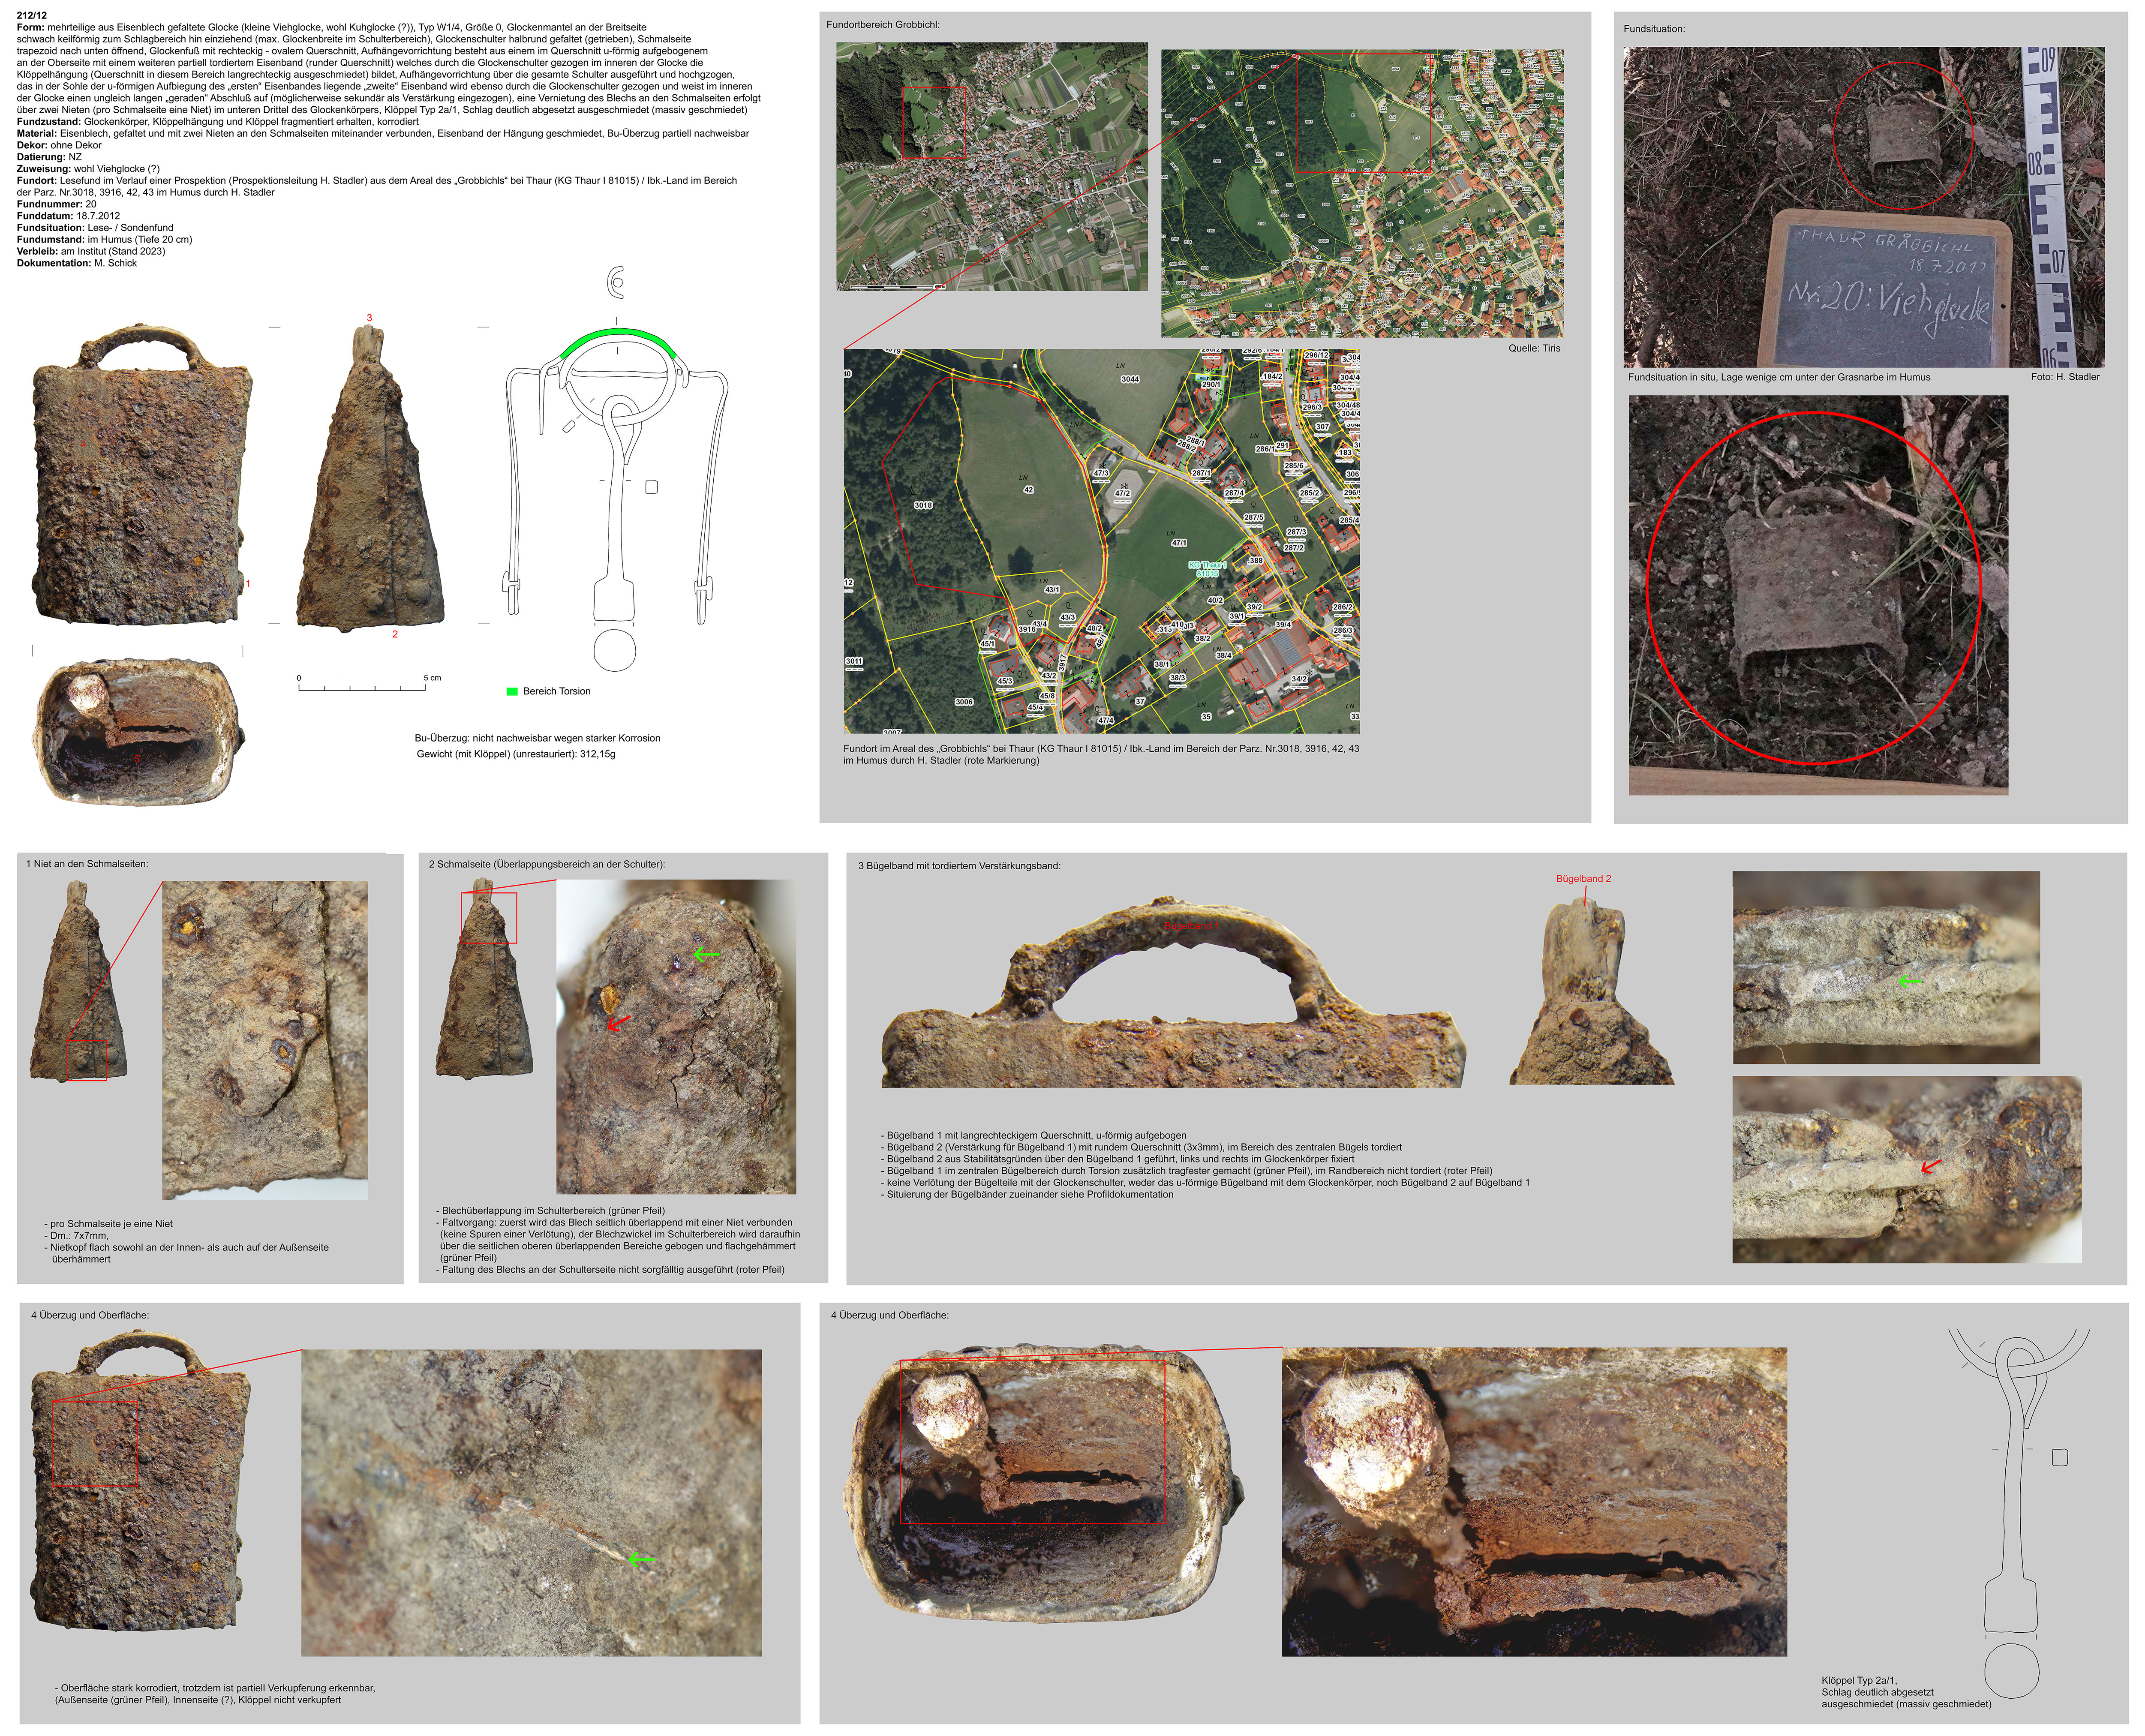Click the small C-shaped cross-section symbol above the drawing
This screenshot has height=1736, width=2145.
615,283
